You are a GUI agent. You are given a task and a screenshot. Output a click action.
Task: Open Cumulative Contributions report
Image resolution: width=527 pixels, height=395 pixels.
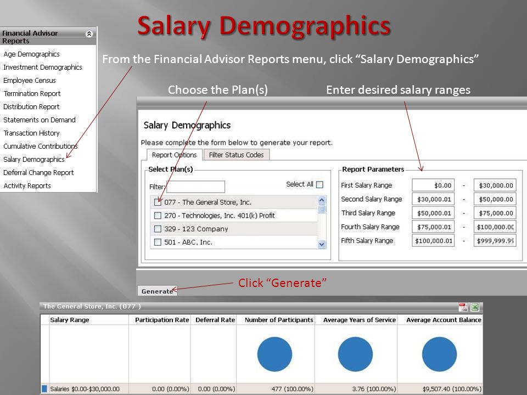40,146
